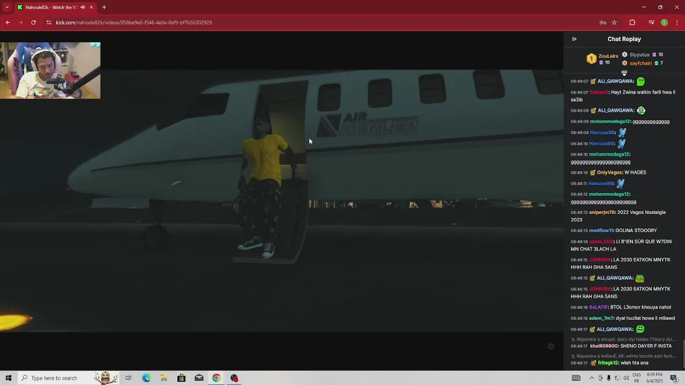Open a new browser tab

tap(104, 7)
